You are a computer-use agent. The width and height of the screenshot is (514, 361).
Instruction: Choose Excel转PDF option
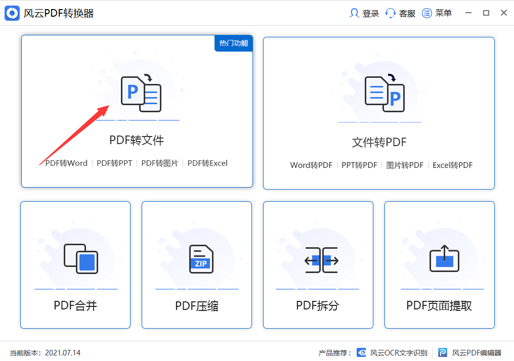click(x=453, y=165)
